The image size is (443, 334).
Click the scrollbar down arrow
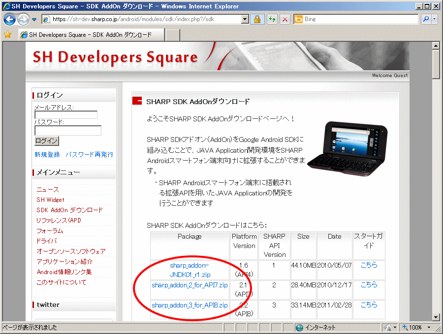coord(436,317)
